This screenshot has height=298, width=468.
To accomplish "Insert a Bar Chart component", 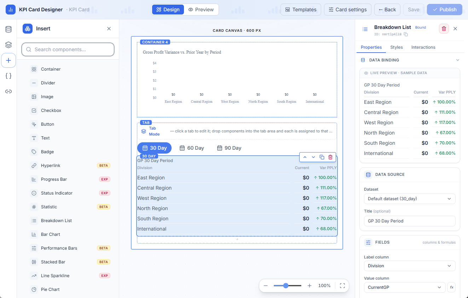I will click(x=68, y=234).
